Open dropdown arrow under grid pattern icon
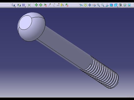Image resolution: width=134 pixels, height=100 pixels. point(25,7)
